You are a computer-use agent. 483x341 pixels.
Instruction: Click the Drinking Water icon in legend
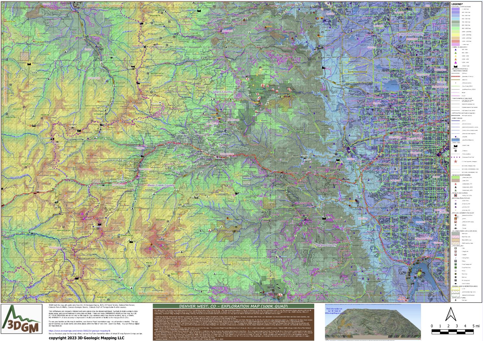pos(456,258)
